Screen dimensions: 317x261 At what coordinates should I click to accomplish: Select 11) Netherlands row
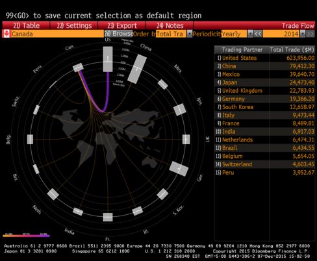click(264, 140)
